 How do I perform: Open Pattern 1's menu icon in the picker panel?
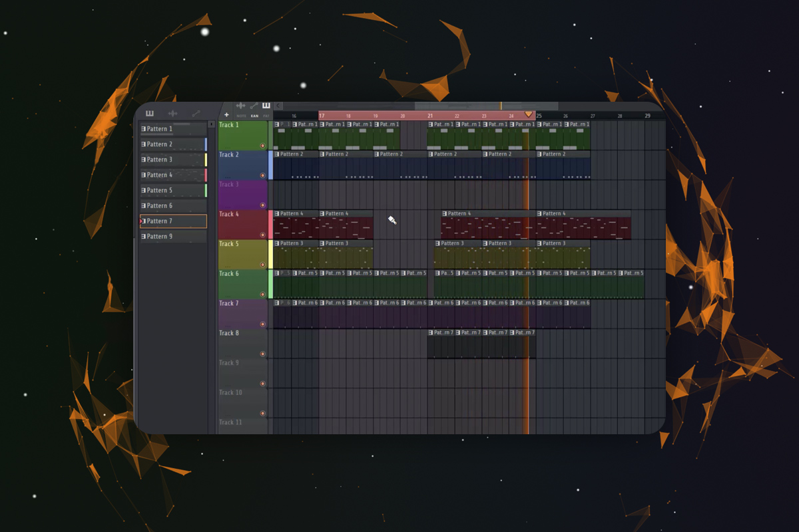[144, 128]
